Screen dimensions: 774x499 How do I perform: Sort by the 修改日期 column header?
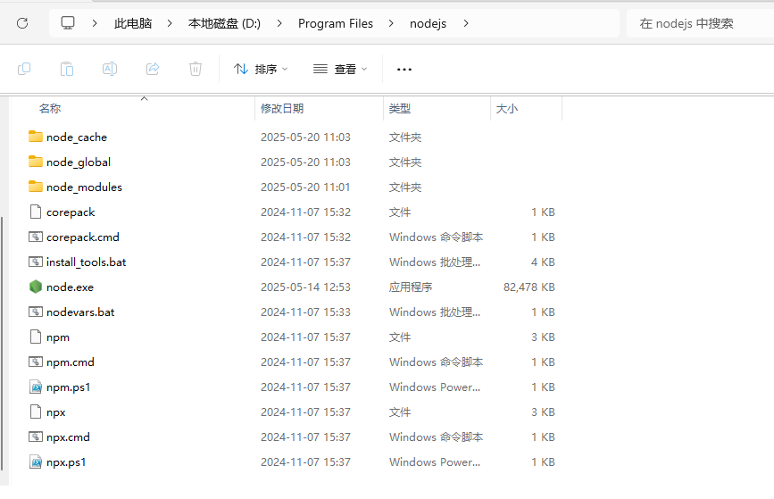tap(282, 109)
